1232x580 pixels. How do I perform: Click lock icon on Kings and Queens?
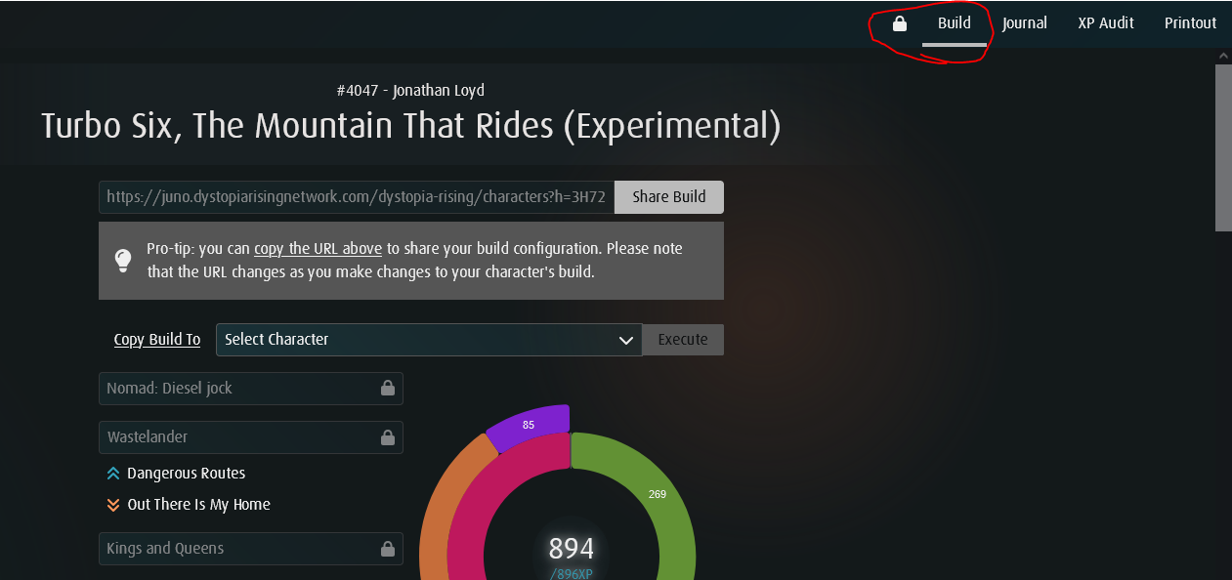pos(388,549)
